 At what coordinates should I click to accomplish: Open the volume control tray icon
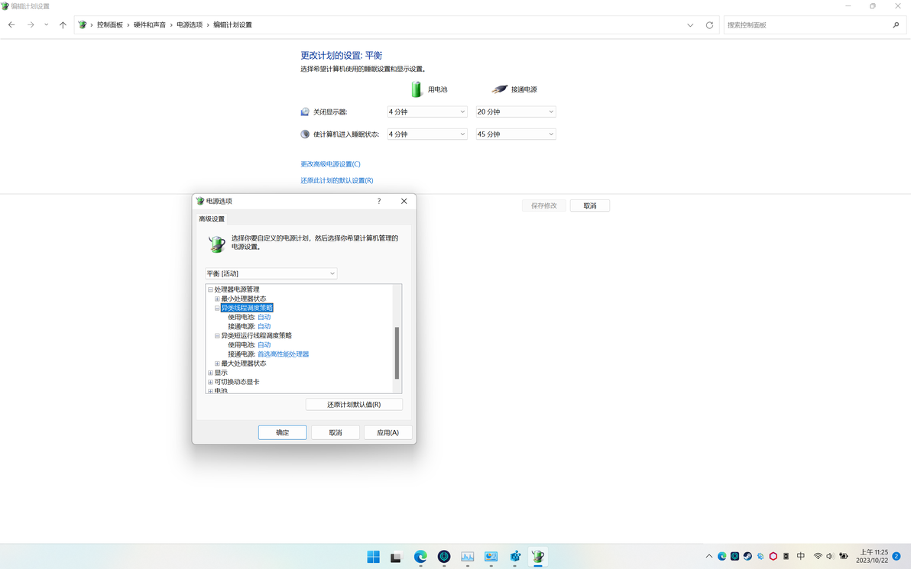click(x=830, y=556)
